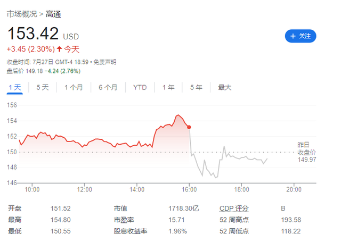The height and width of the screenshot is (242, 341).
Task: Click the 52 周高点 value 193.58
Action: click(x=291, y=220)
